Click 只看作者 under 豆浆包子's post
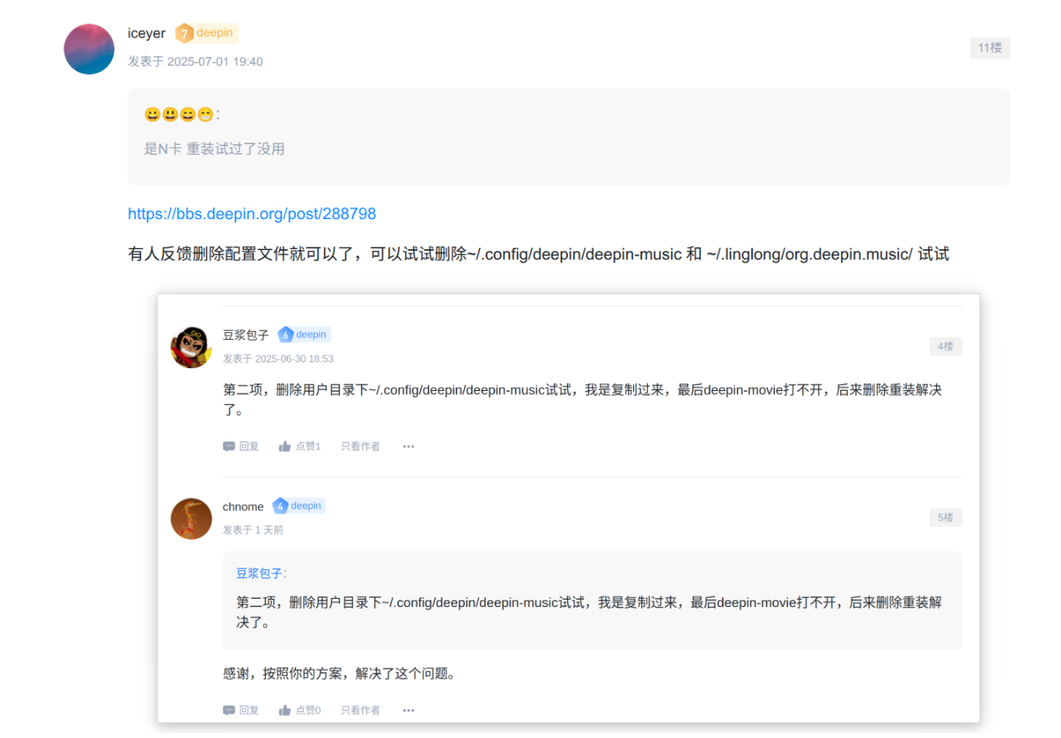This screenshot has height=738, width=1061. [360, 446]
